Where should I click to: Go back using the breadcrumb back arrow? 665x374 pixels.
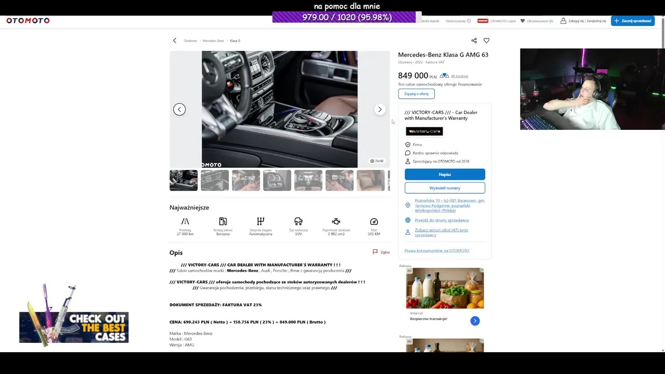[x=175, y=41]
